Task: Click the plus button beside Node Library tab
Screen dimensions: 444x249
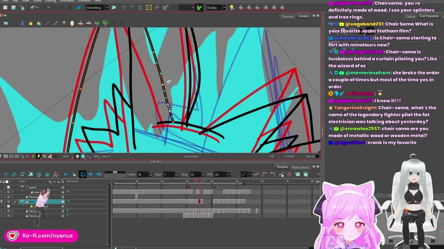Action: click(314, 167)
